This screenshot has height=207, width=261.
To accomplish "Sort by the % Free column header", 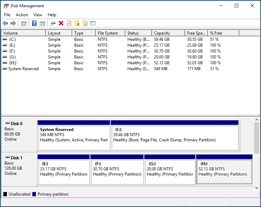I will pyautogui.click(x=223, y=33).
